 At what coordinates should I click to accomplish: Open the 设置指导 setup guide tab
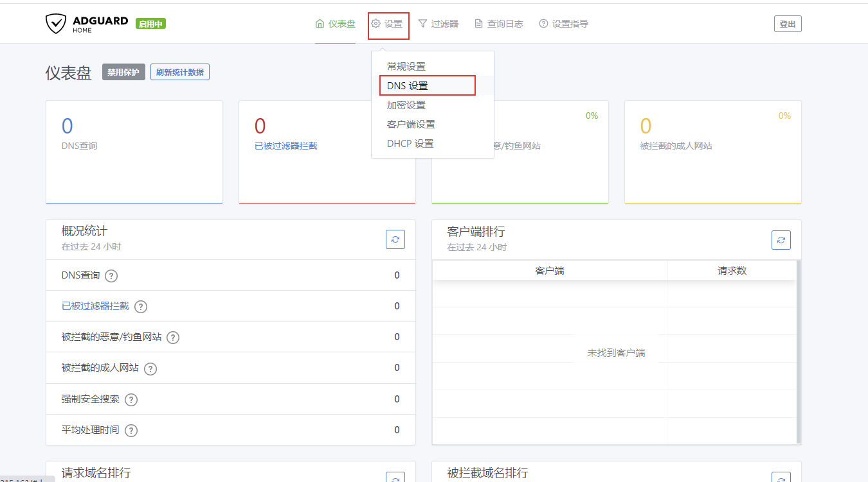coord(563,24)
